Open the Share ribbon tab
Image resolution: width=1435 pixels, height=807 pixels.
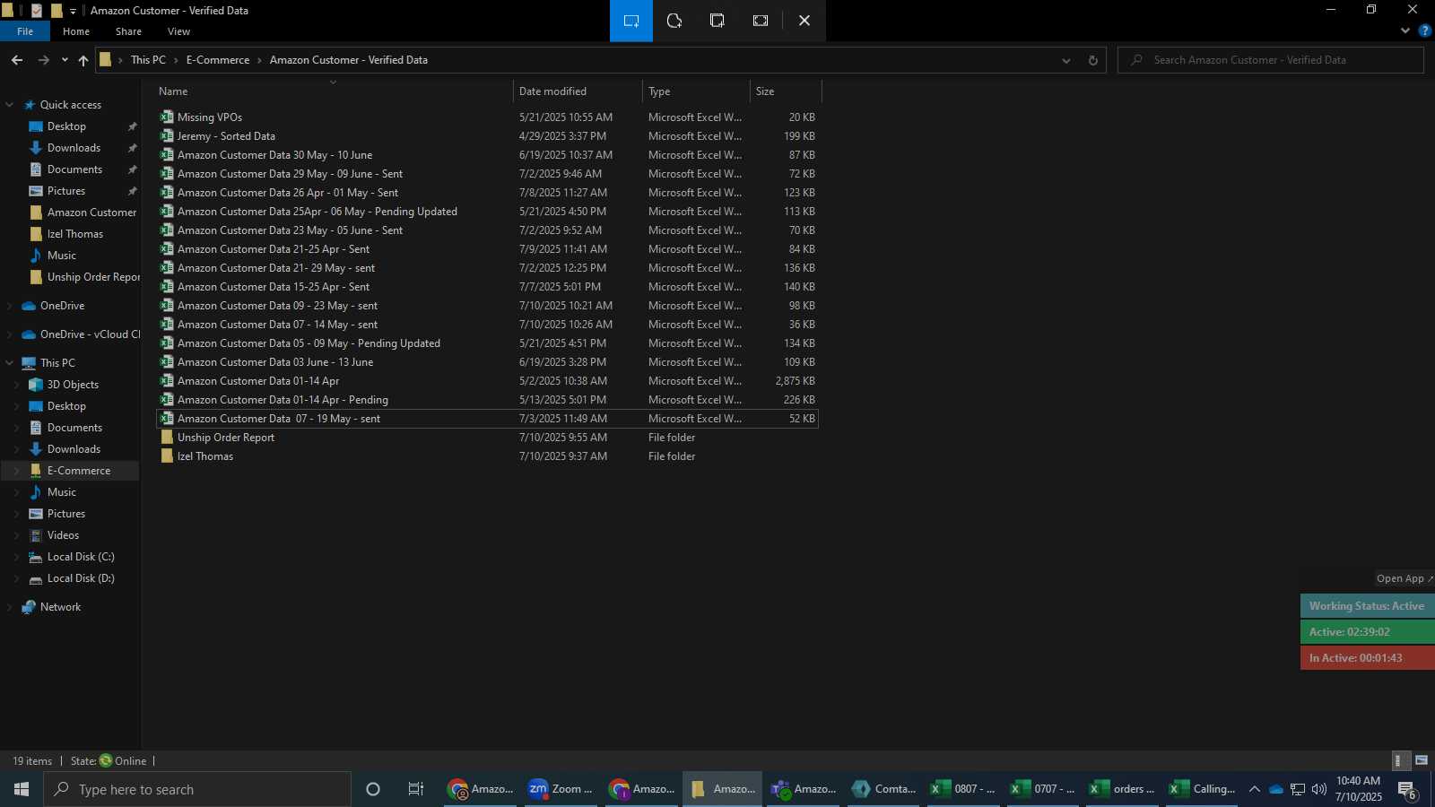128,31
